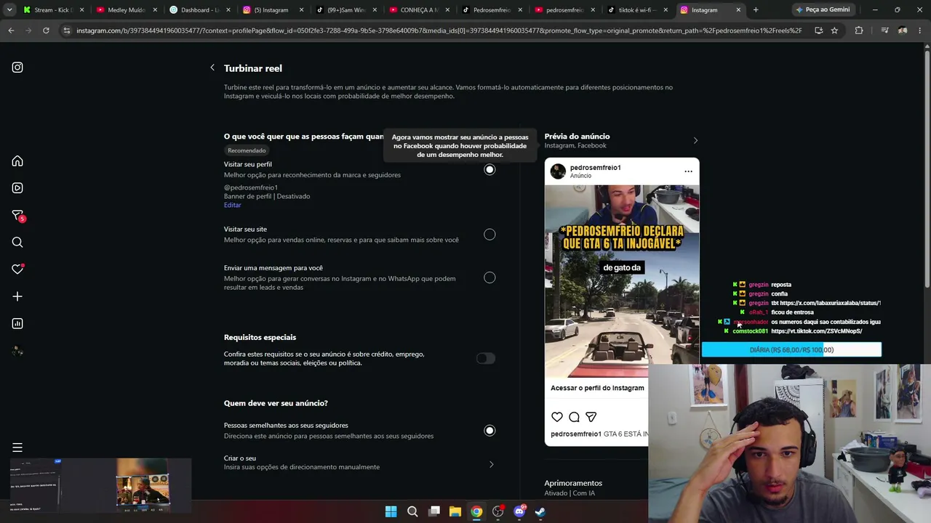This screenshot has width=931, height=523.
Task: Click the reel video preview thumbnail
Action: (x=622, y=281)
